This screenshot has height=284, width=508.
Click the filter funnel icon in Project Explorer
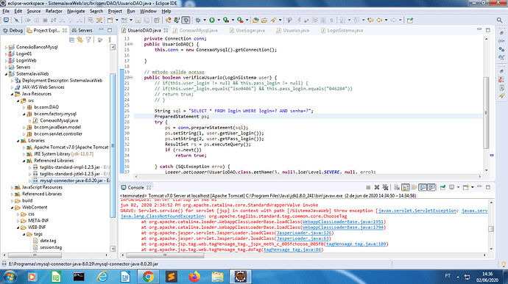88,40
